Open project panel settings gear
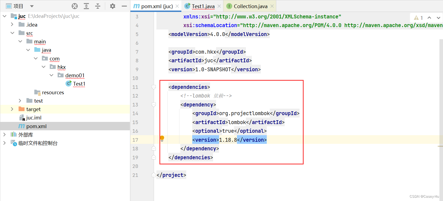Viewport: 443px width, 201px height. coord(113,6)
